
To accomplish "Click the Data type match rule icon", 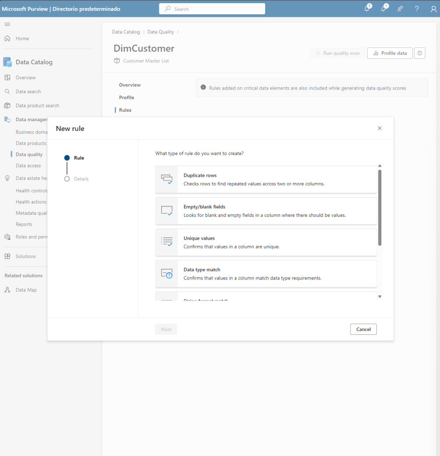I will point(166,274).
